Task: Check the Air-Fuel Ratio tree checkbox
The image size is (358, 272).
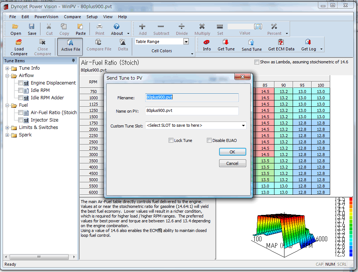Action: [x=20, y=112]
